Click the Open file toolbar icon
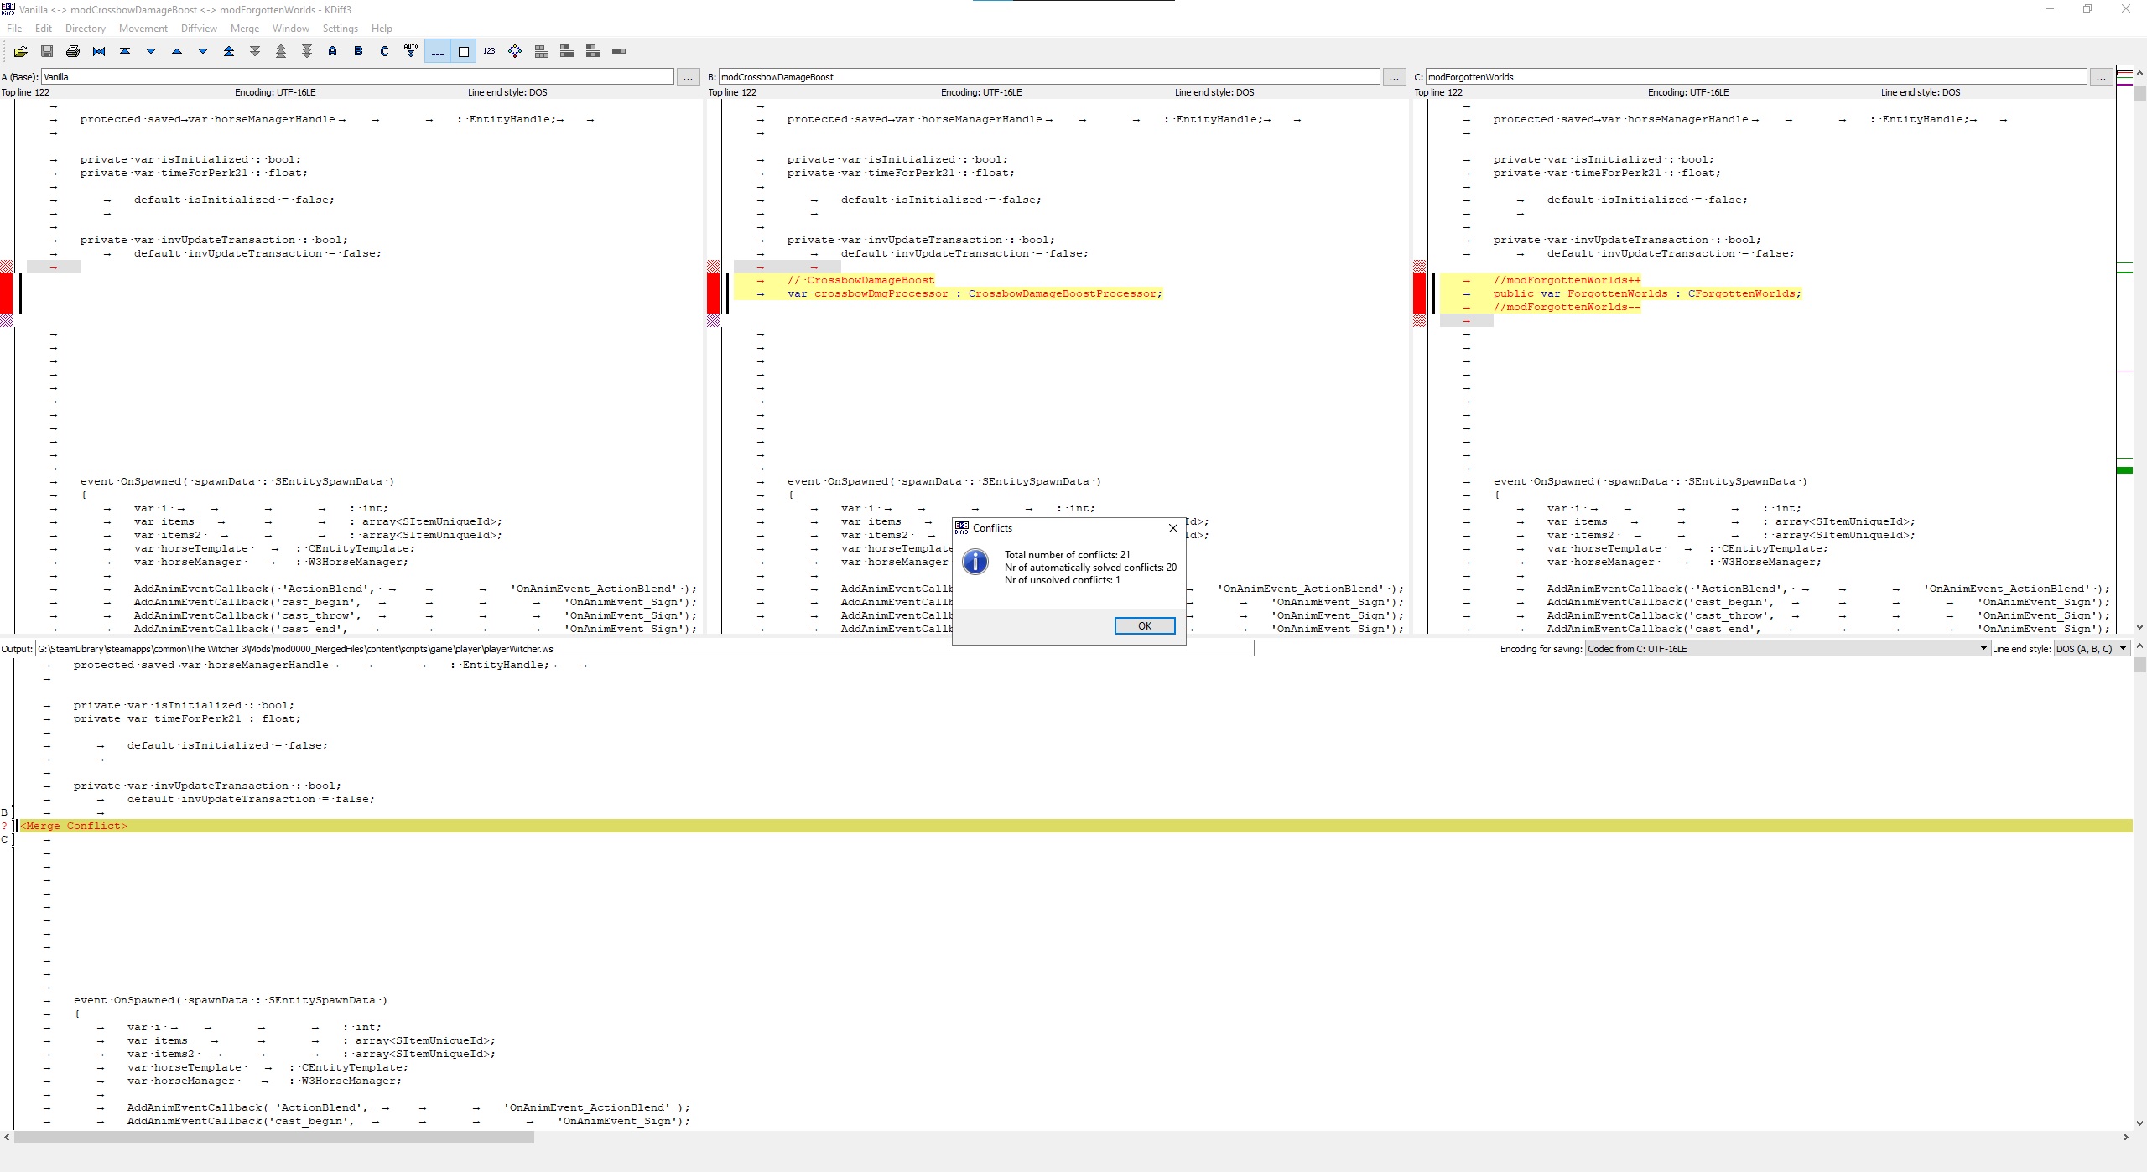 (x=20, y=51)
